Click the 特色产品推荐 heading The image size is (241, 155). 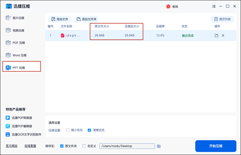[16, 110]
